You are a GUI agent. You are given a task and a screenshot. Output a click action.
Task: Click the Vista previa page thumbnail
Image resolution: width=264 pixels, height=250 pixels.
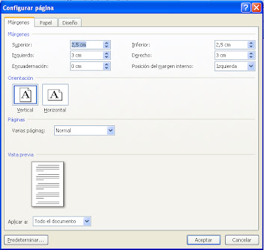[x=48, y=184]
